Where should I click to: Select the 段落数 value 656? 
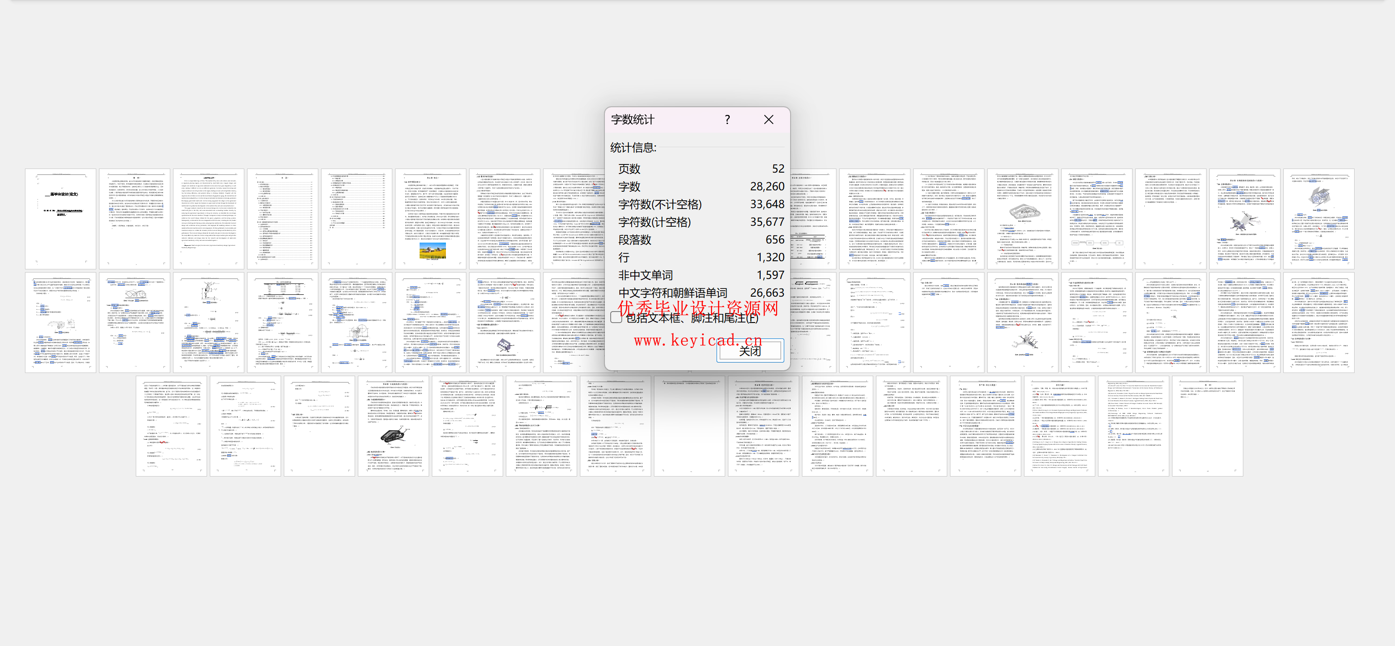pos(774,239)
